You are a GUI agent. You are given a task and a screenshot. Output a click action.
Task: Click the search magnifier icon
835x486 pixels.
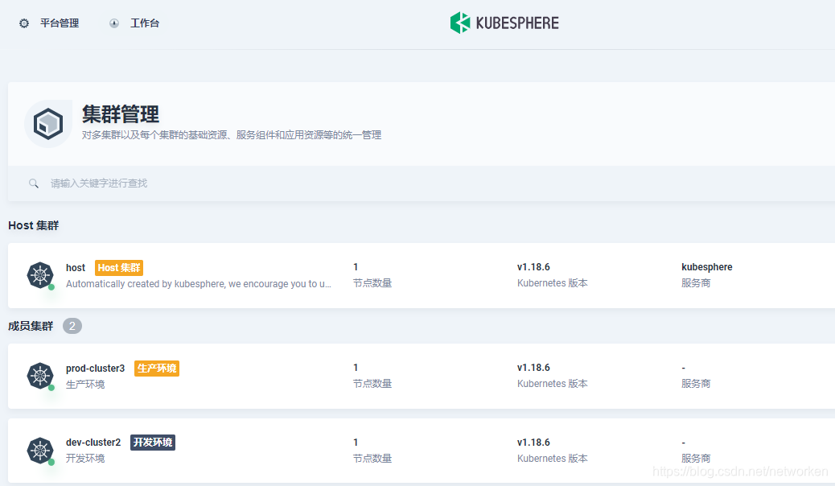[34, 183]
